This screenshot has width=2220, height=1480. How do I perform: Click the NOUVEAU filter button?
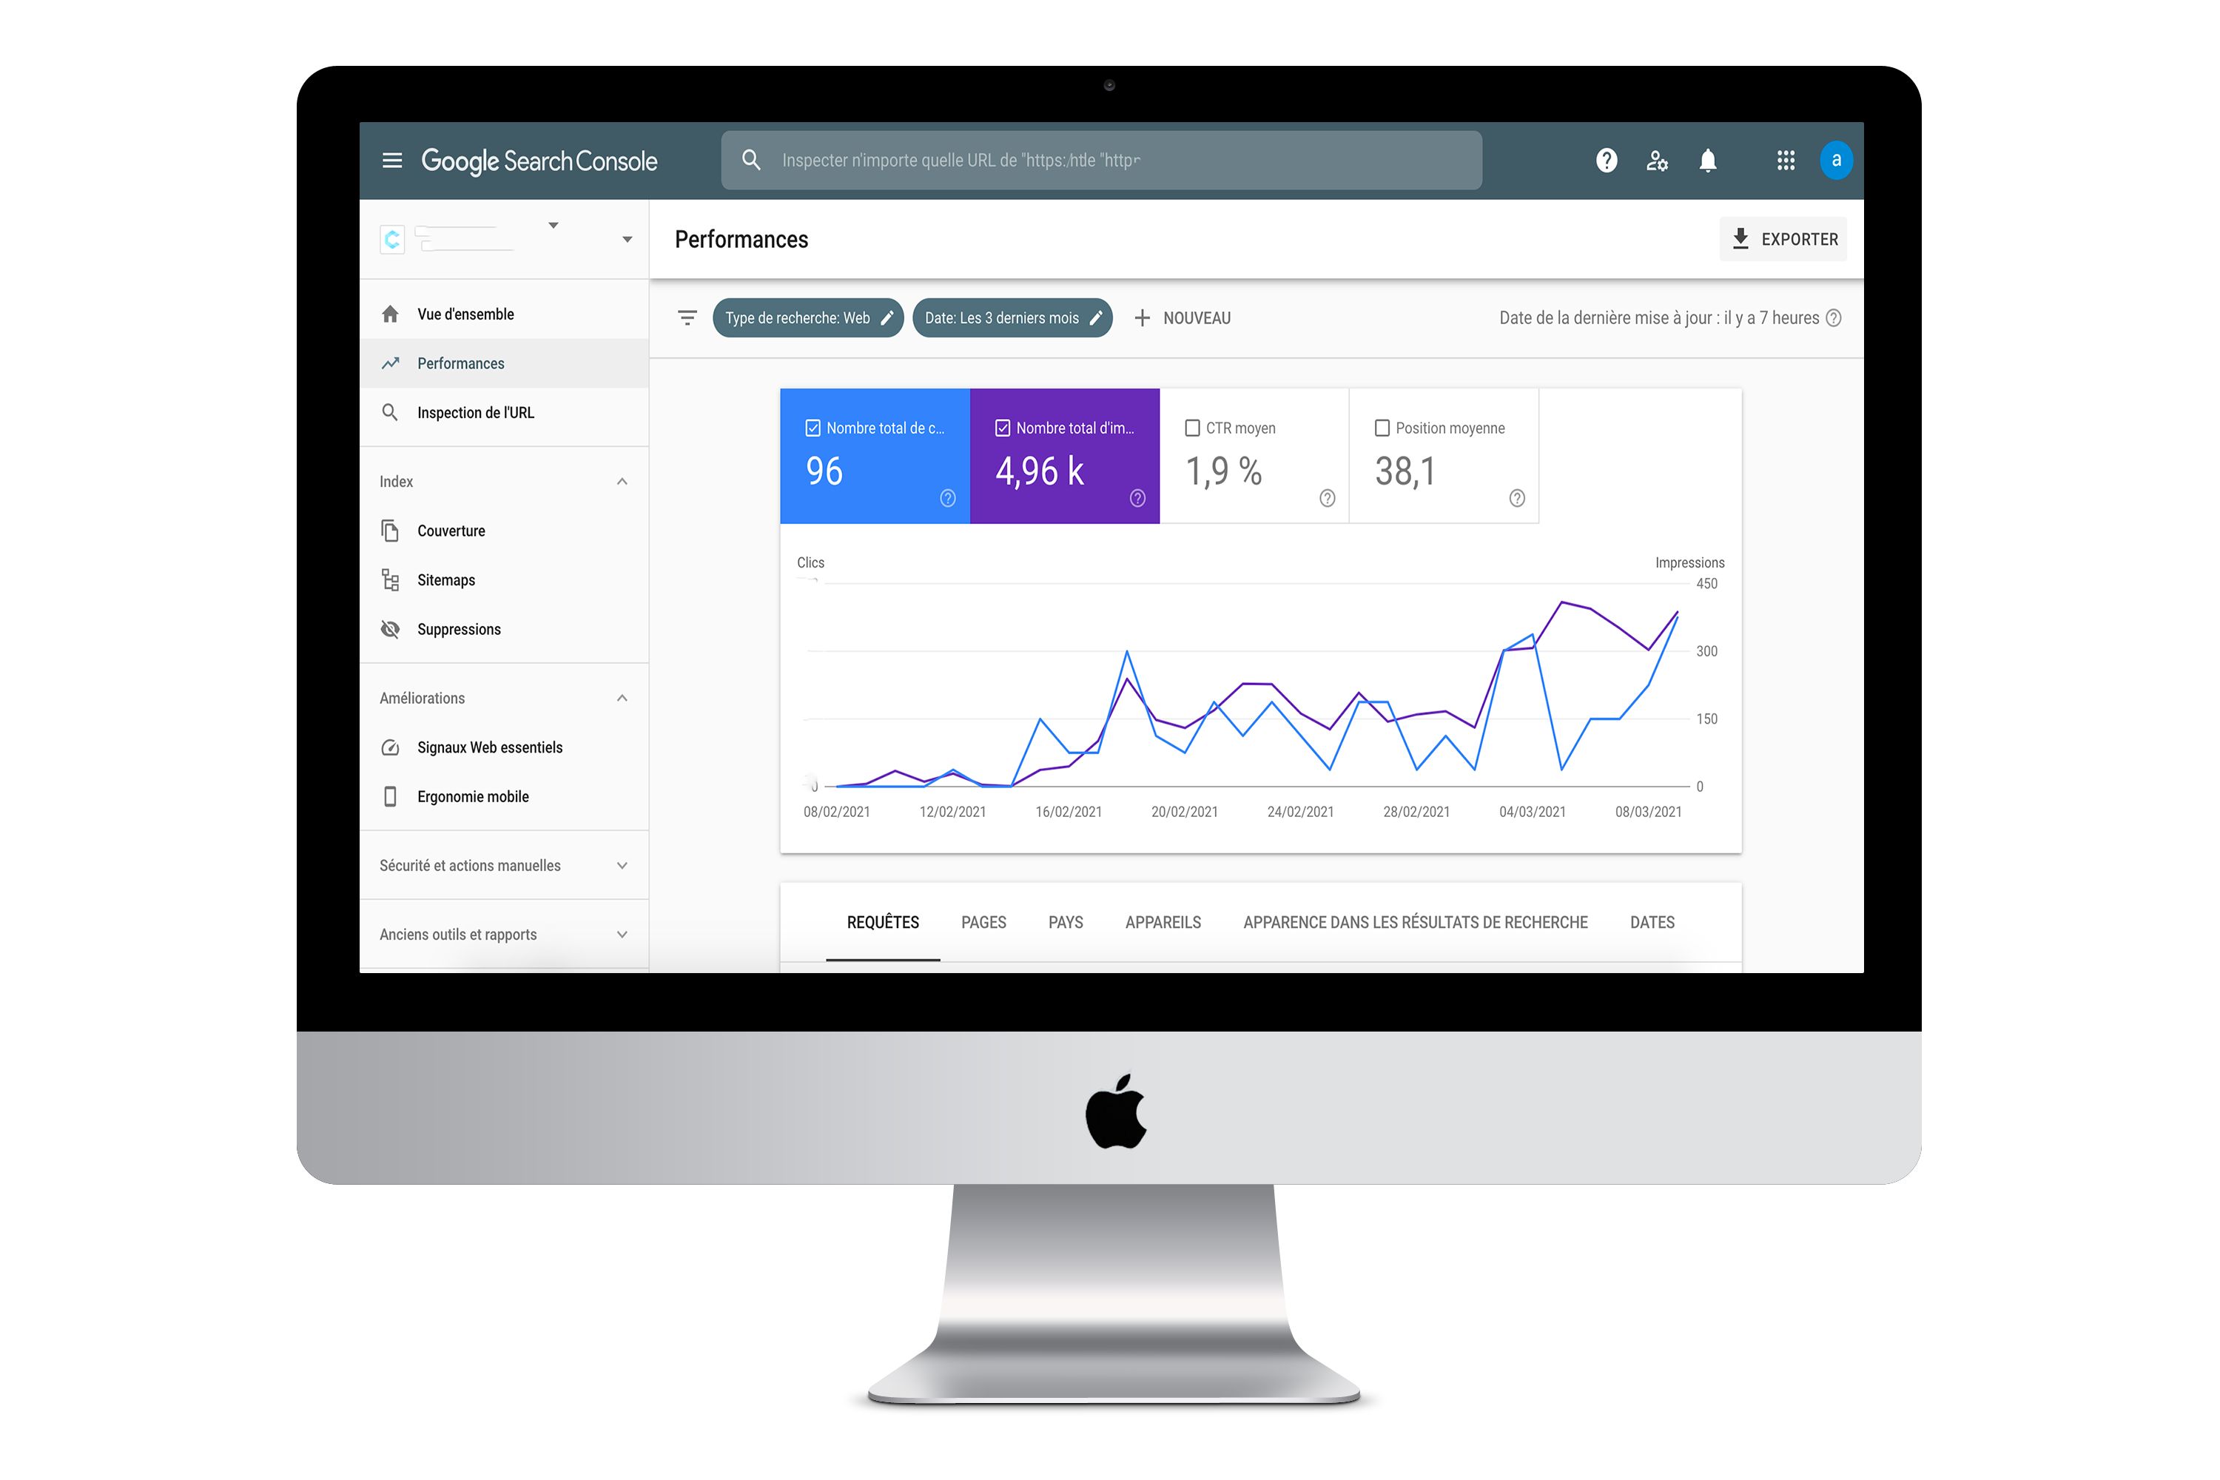pos(1184,317)
